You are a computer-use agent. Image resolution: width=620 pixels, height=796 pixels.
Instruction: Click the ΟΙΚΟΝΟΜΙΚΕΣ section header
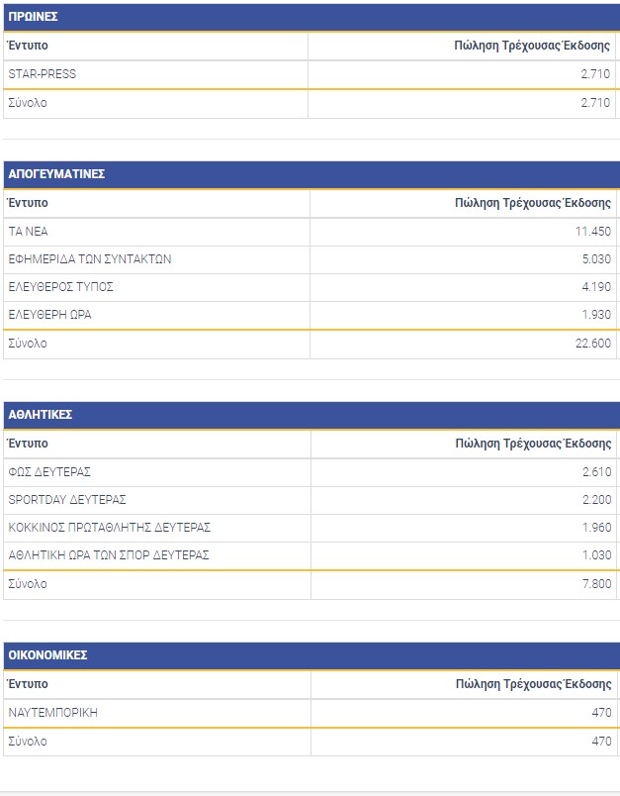47,655
